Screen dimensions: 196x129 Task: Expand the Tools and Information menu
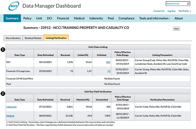tap(155, 18)
